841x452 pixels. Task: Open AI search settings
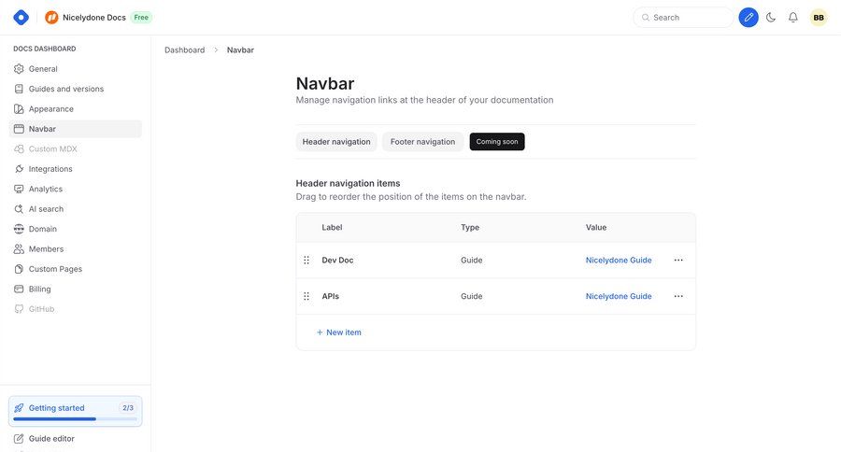click(75, 208)
